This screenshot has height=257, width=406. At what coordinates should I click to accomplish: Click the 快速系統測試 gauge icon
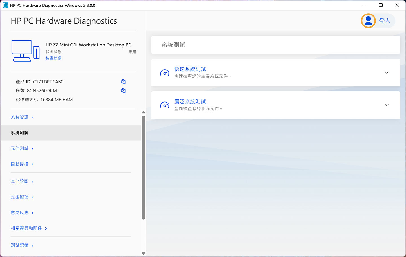coord(165,73)
